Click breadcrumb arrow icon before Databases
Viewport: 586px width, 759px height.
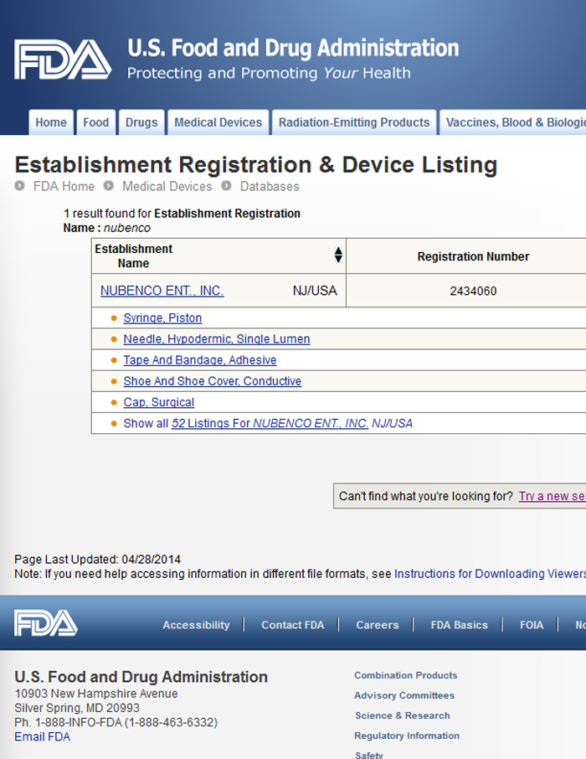227,186
